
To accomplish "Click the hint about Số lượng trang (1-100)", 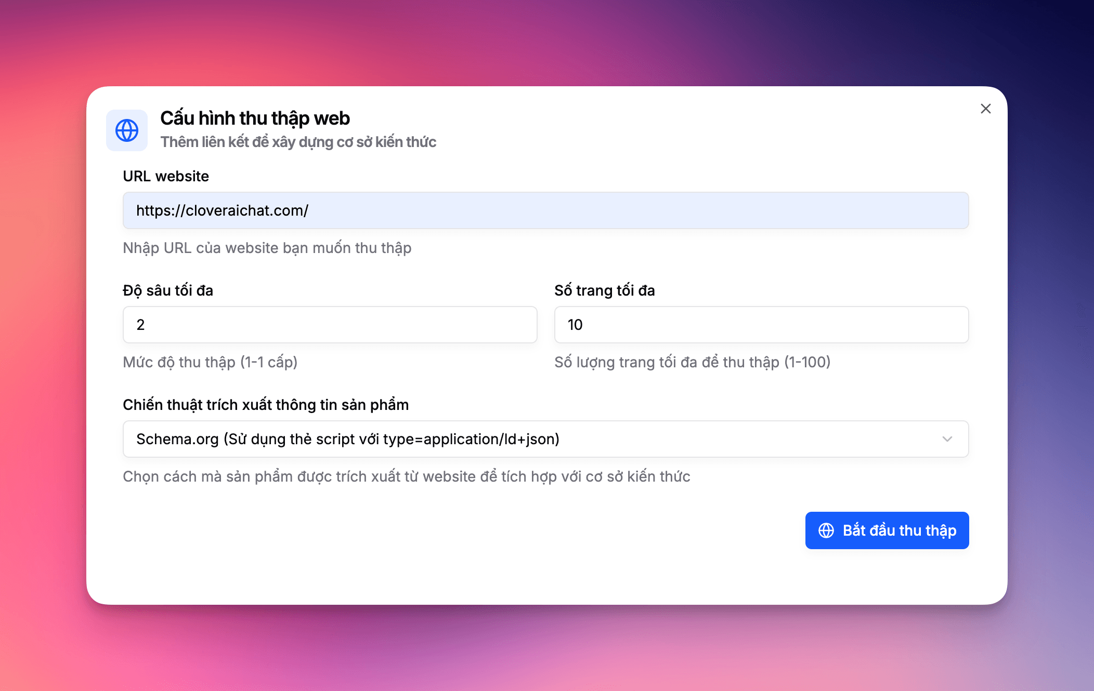I will pos(692,362).
